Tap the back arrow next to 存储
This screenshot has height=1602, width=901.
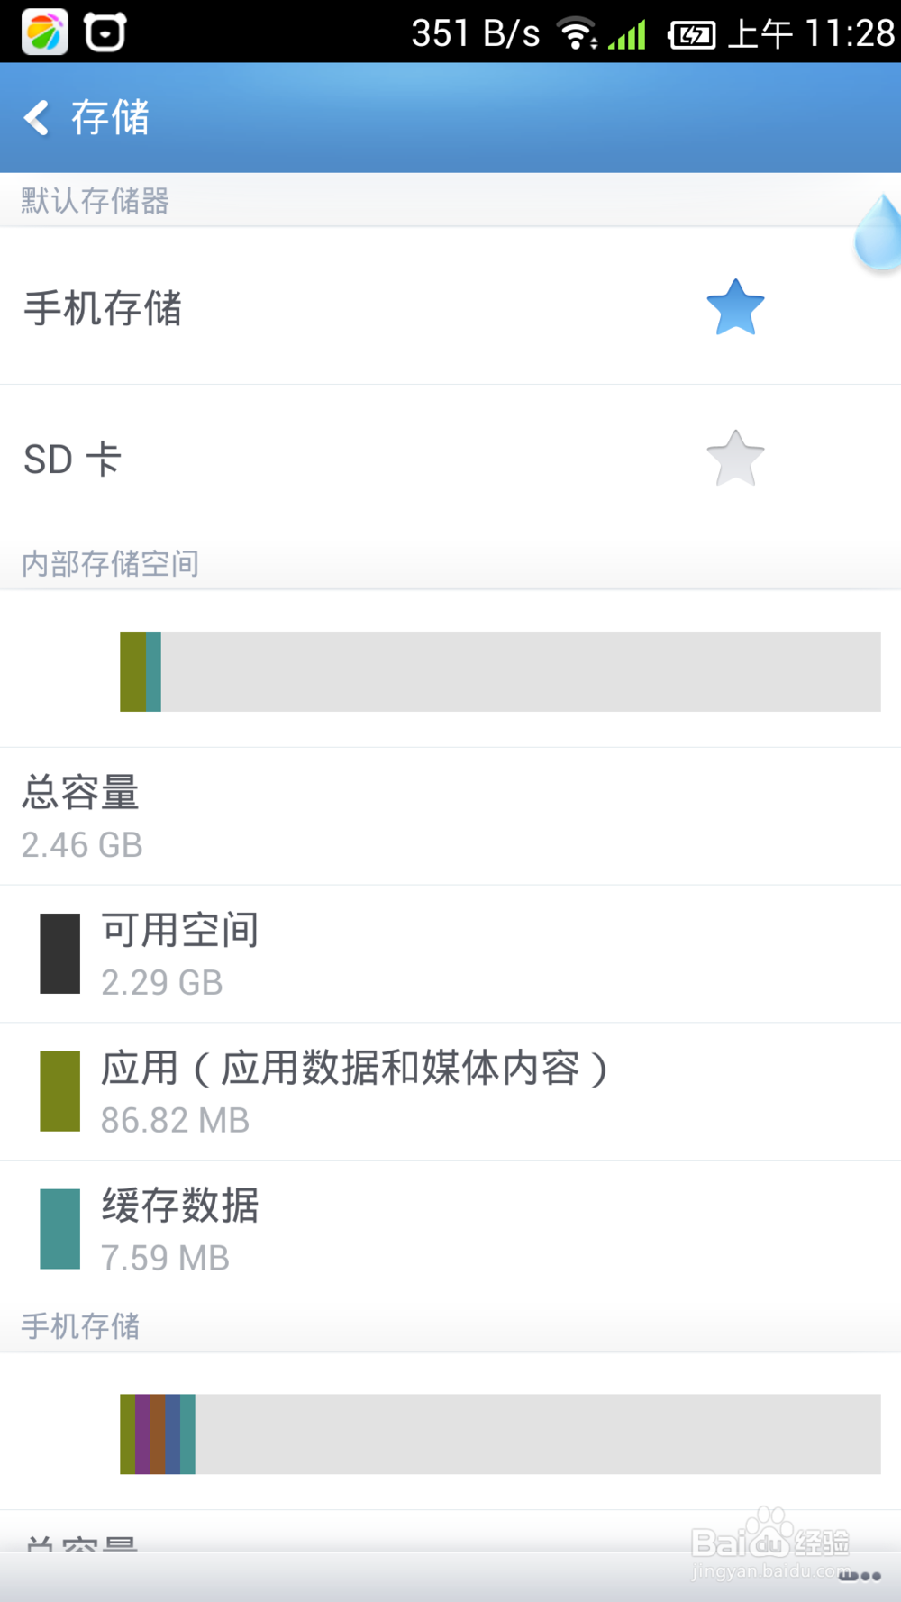(37, 118)
